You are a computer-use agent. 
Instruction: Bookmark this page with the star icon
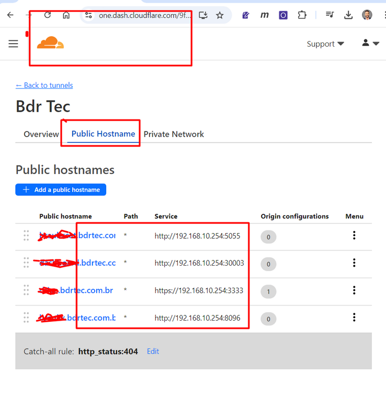tap(220, 15)
